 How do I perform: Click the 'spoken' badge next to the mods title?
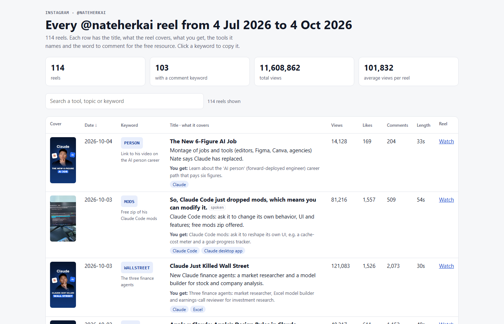217,208
